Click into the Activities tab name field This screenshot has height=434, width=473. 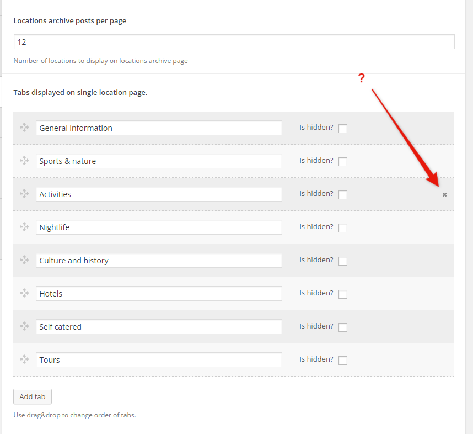tap(159, 194)
